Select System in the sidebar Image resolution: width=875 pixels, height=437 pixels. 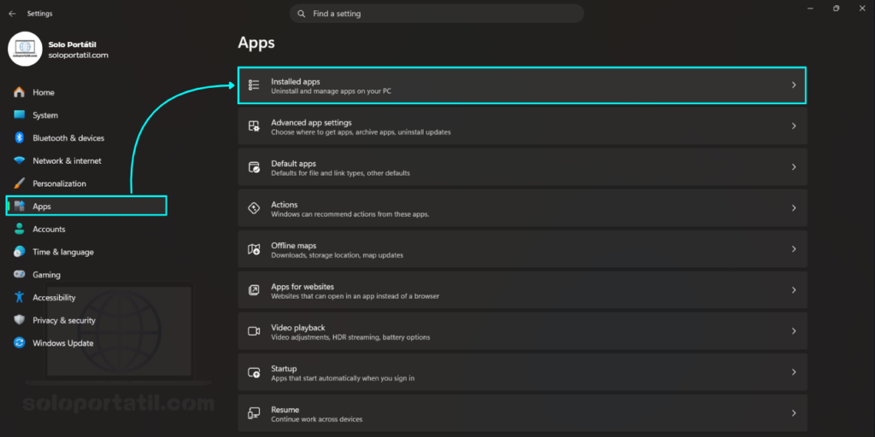pos(86,115)
